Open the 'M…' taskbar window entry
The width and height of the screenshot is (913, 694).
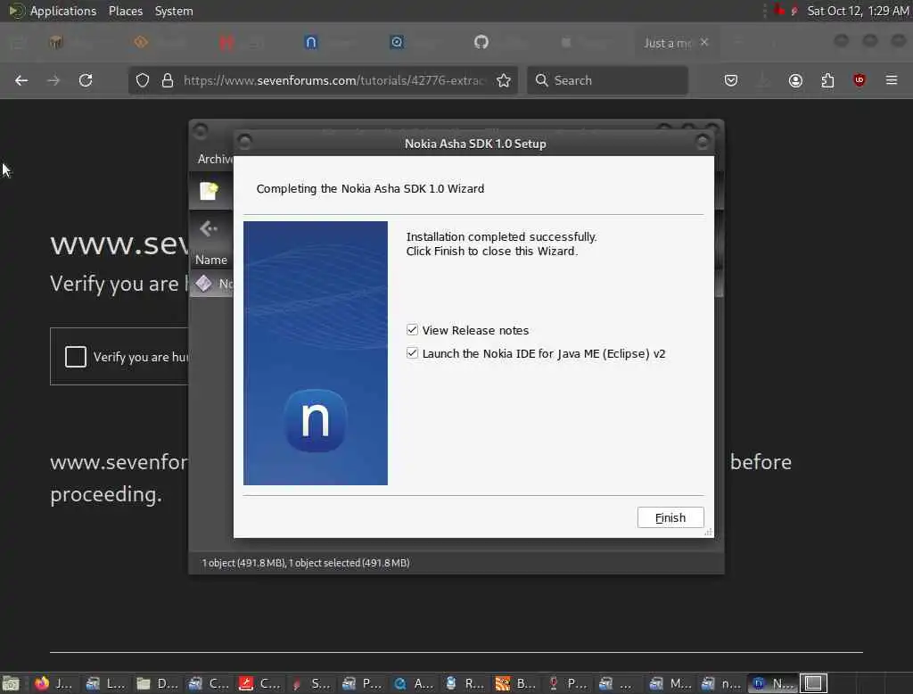(669, 683)
